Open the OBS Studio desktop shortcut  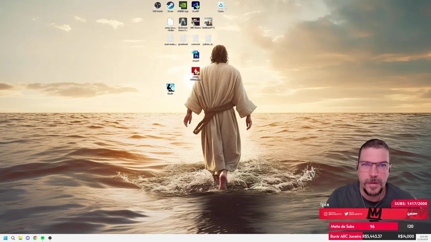[x=158, y=7]
